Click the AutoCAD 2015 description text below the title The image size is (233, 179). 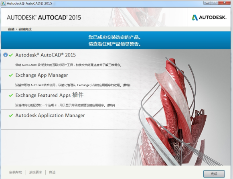point(69,65)
